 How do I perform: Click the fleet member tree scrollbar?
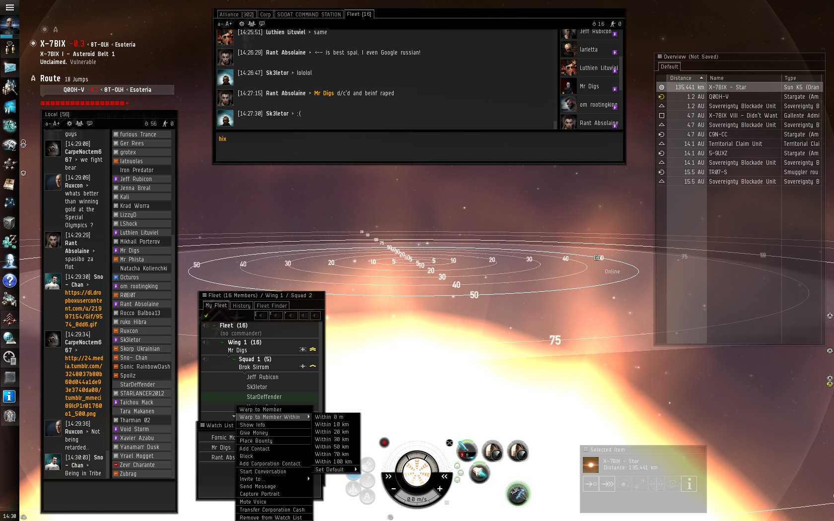(321, 366)
